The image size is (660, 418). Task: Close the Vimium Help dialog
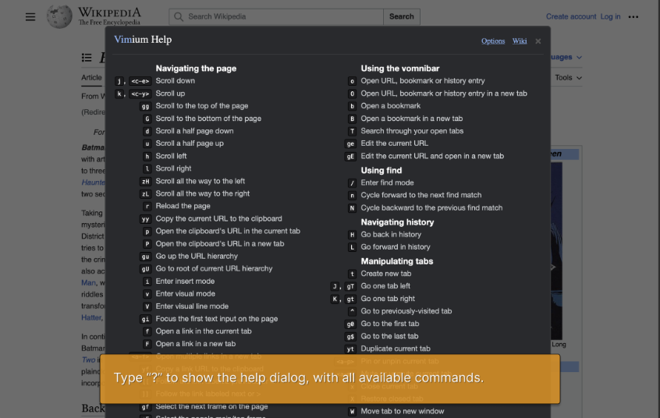click(538, 41)
